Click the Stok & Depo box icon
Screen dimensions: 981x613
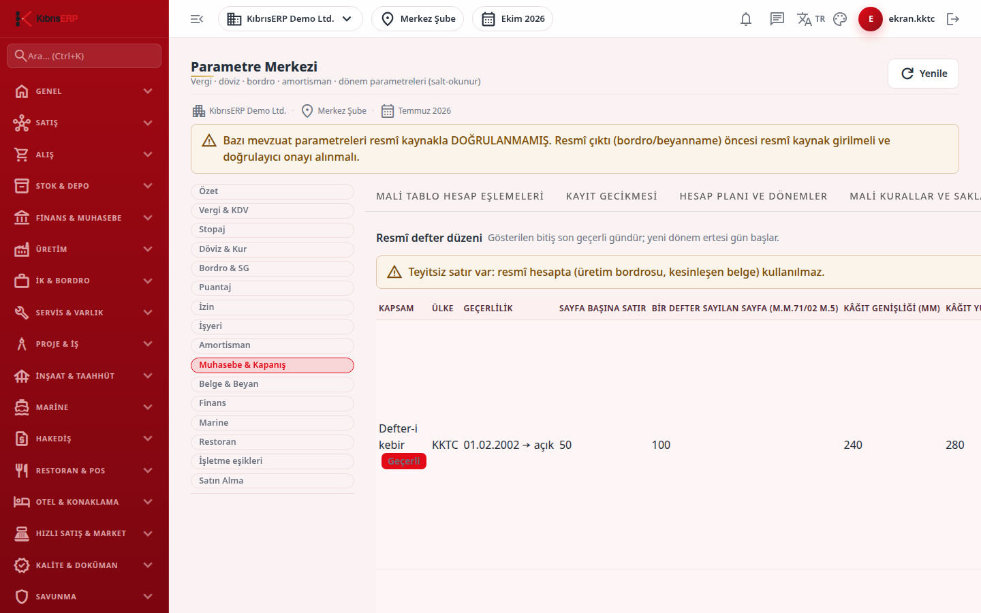click(22, 186)
